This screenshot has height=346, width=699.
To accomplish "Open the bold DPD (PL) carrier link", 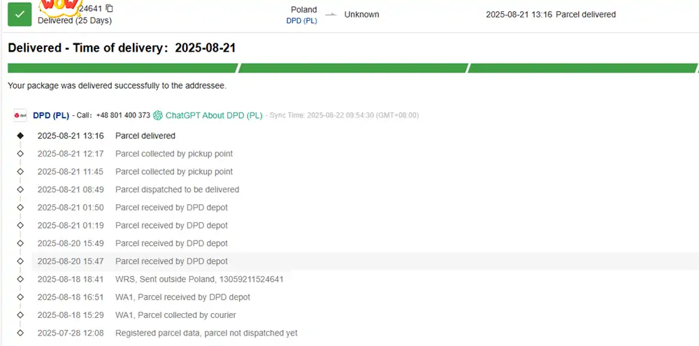I will 51,115.
